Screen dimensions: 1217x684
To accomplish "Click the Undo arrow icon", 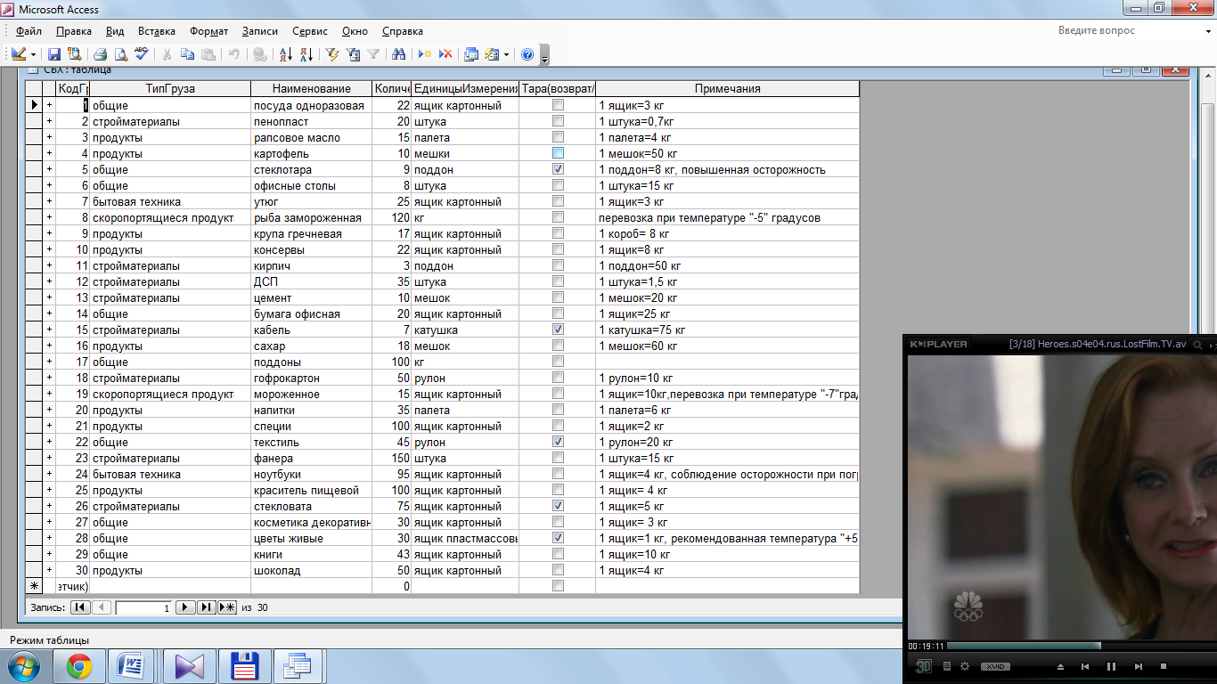I will [x=234, y=54].
